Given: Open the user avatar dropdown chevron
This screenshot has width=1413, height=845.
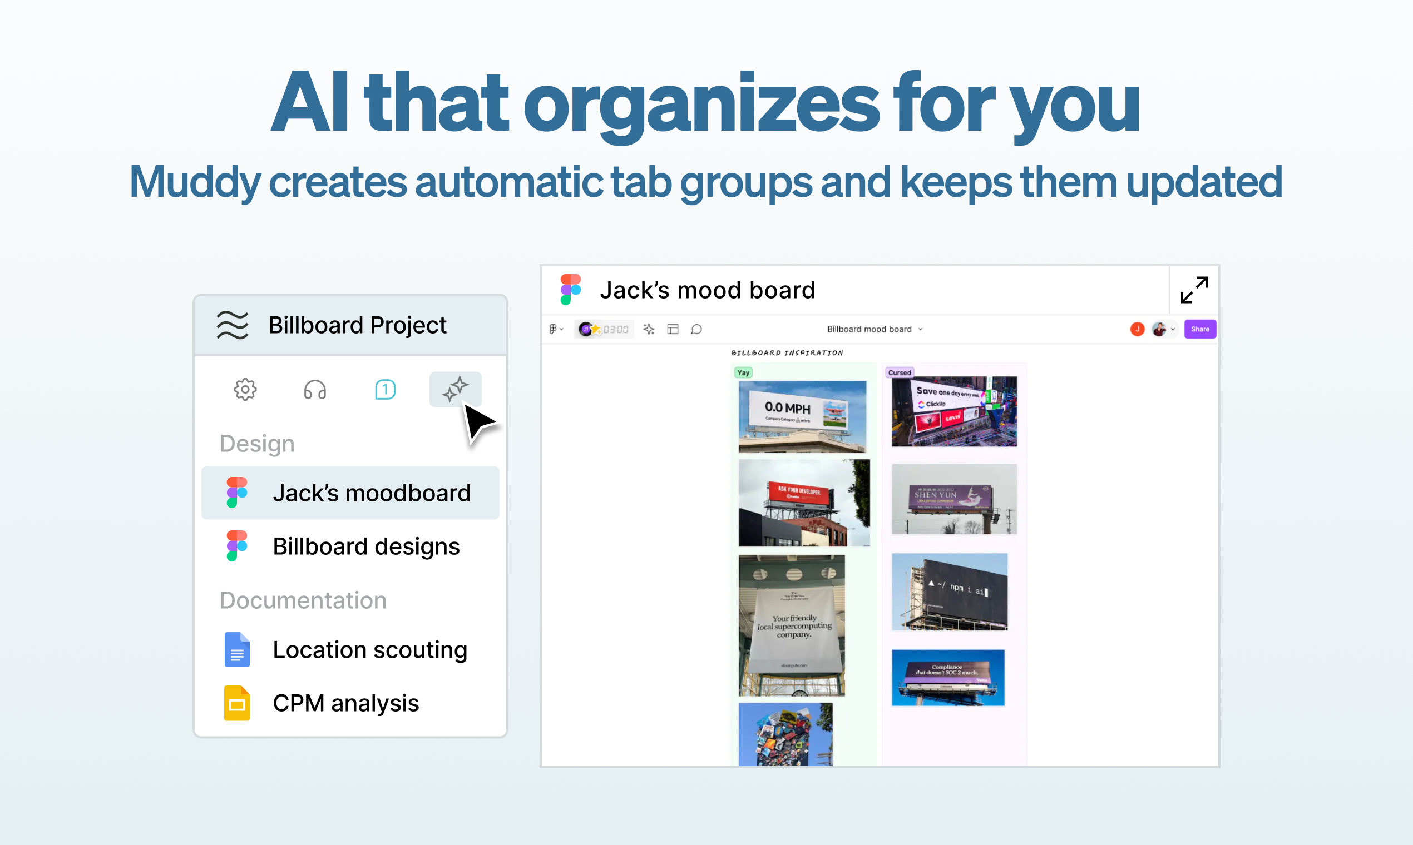Looking at the screenshot, I should 1173,329.
